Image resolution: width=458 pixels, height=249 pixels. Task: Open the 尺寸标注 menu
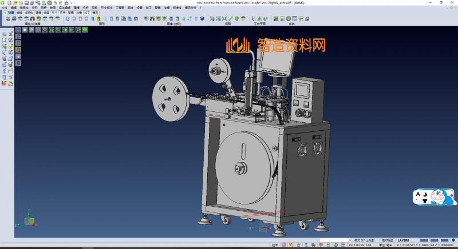click(106, 7)
